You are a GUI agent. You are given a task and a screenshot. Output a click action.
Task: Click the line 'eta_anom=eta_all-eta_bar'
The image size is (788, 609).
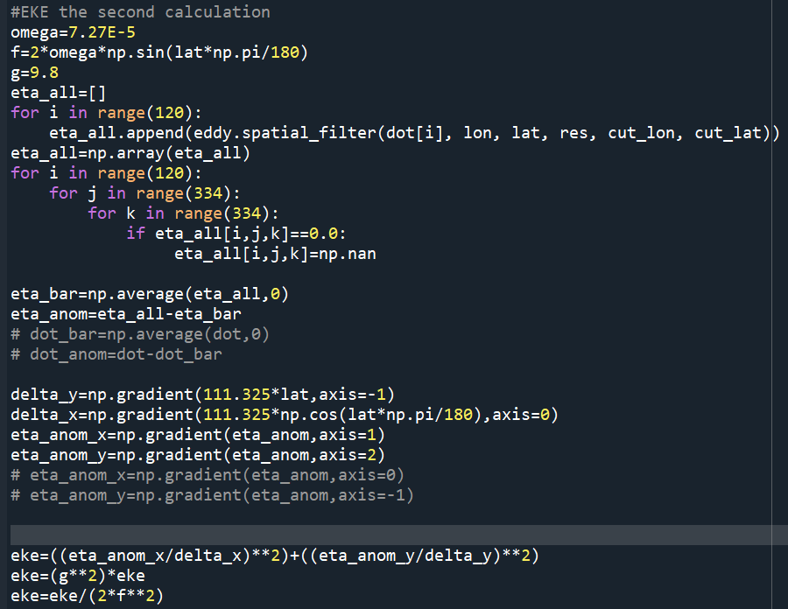tap(125, 314)
